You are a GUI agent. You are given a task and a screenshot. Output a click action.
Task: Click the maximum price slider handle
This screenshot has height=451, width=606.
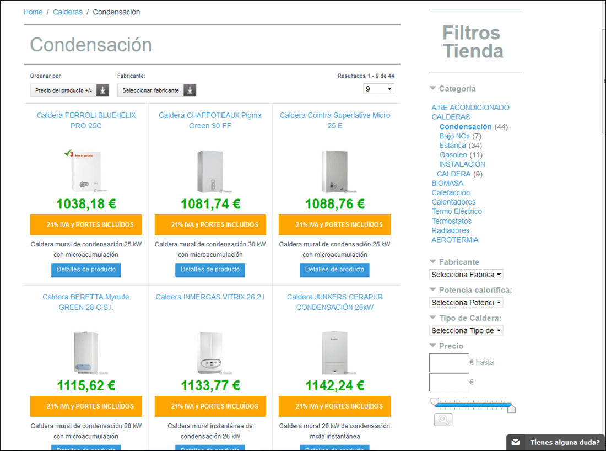pyautogui.click(x=511, y=409)
